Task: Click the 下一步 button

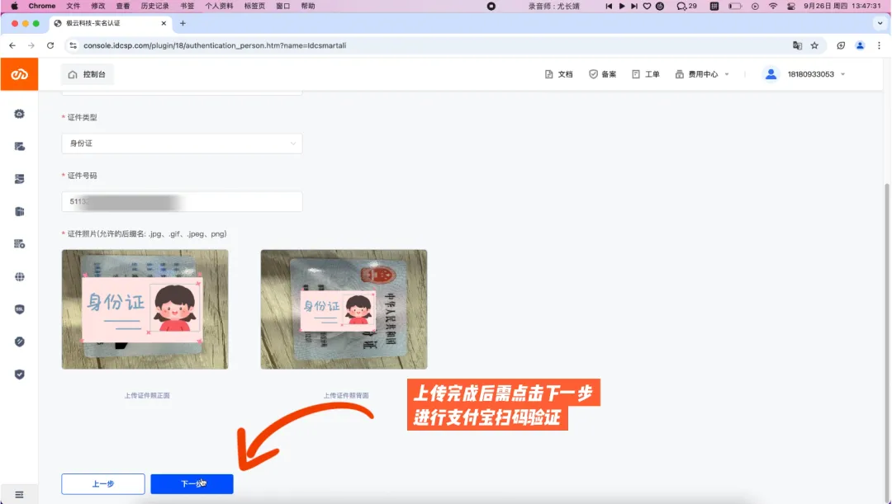Action: coord(192,484)
